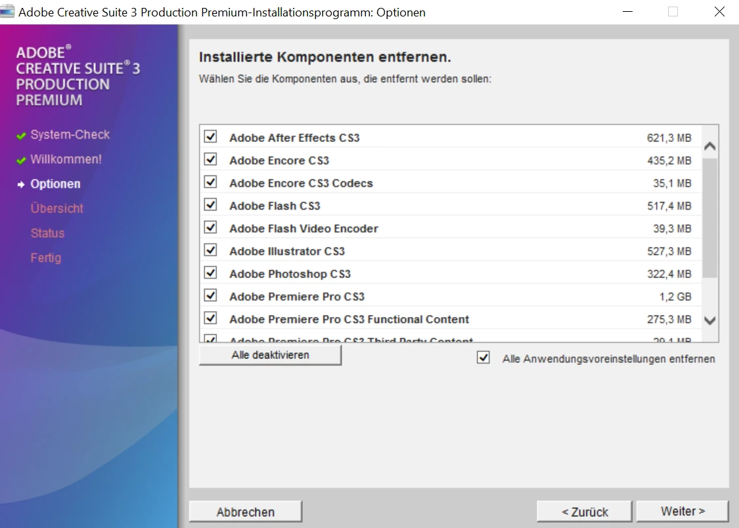Screen dimensions: 739x528
Task: Go back with the Zurück button
Action: (x=585, y=512)
